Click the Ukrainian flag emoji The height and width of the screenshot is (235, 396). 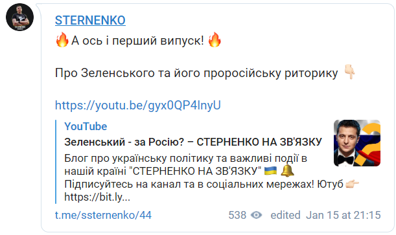[270, 171]
